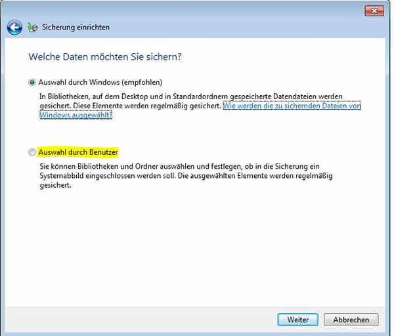Click the description starting In Bibliotheken, auf dem Desktop
Viewport: 394px width, 336px height.
click(191, 101)
